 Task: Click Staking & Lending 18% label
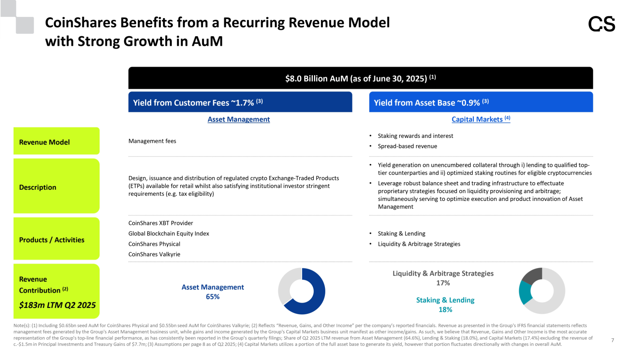coord(445,304)
